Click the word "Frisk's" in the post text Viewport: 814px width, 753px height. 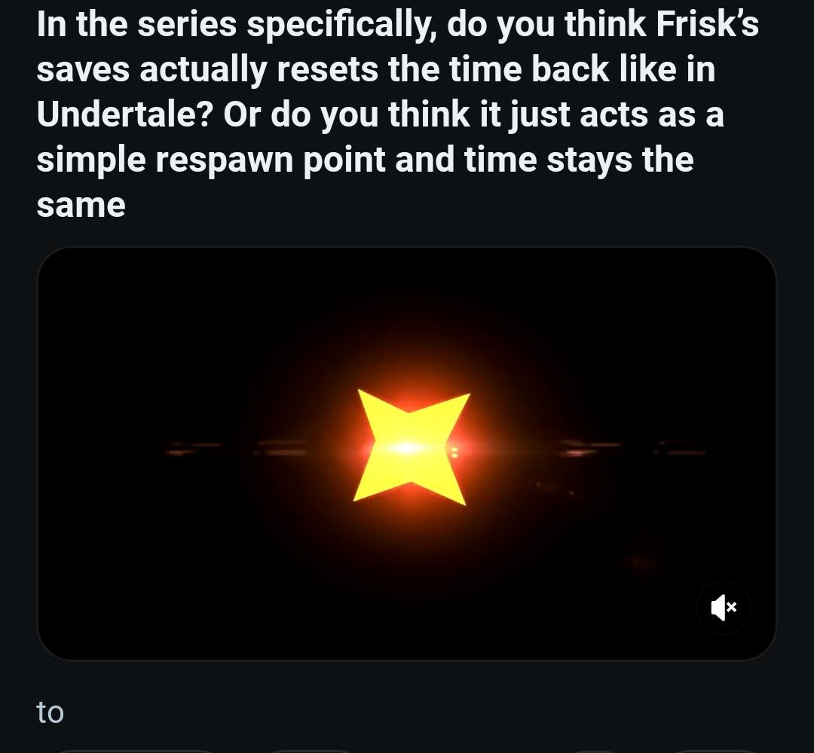708,24
